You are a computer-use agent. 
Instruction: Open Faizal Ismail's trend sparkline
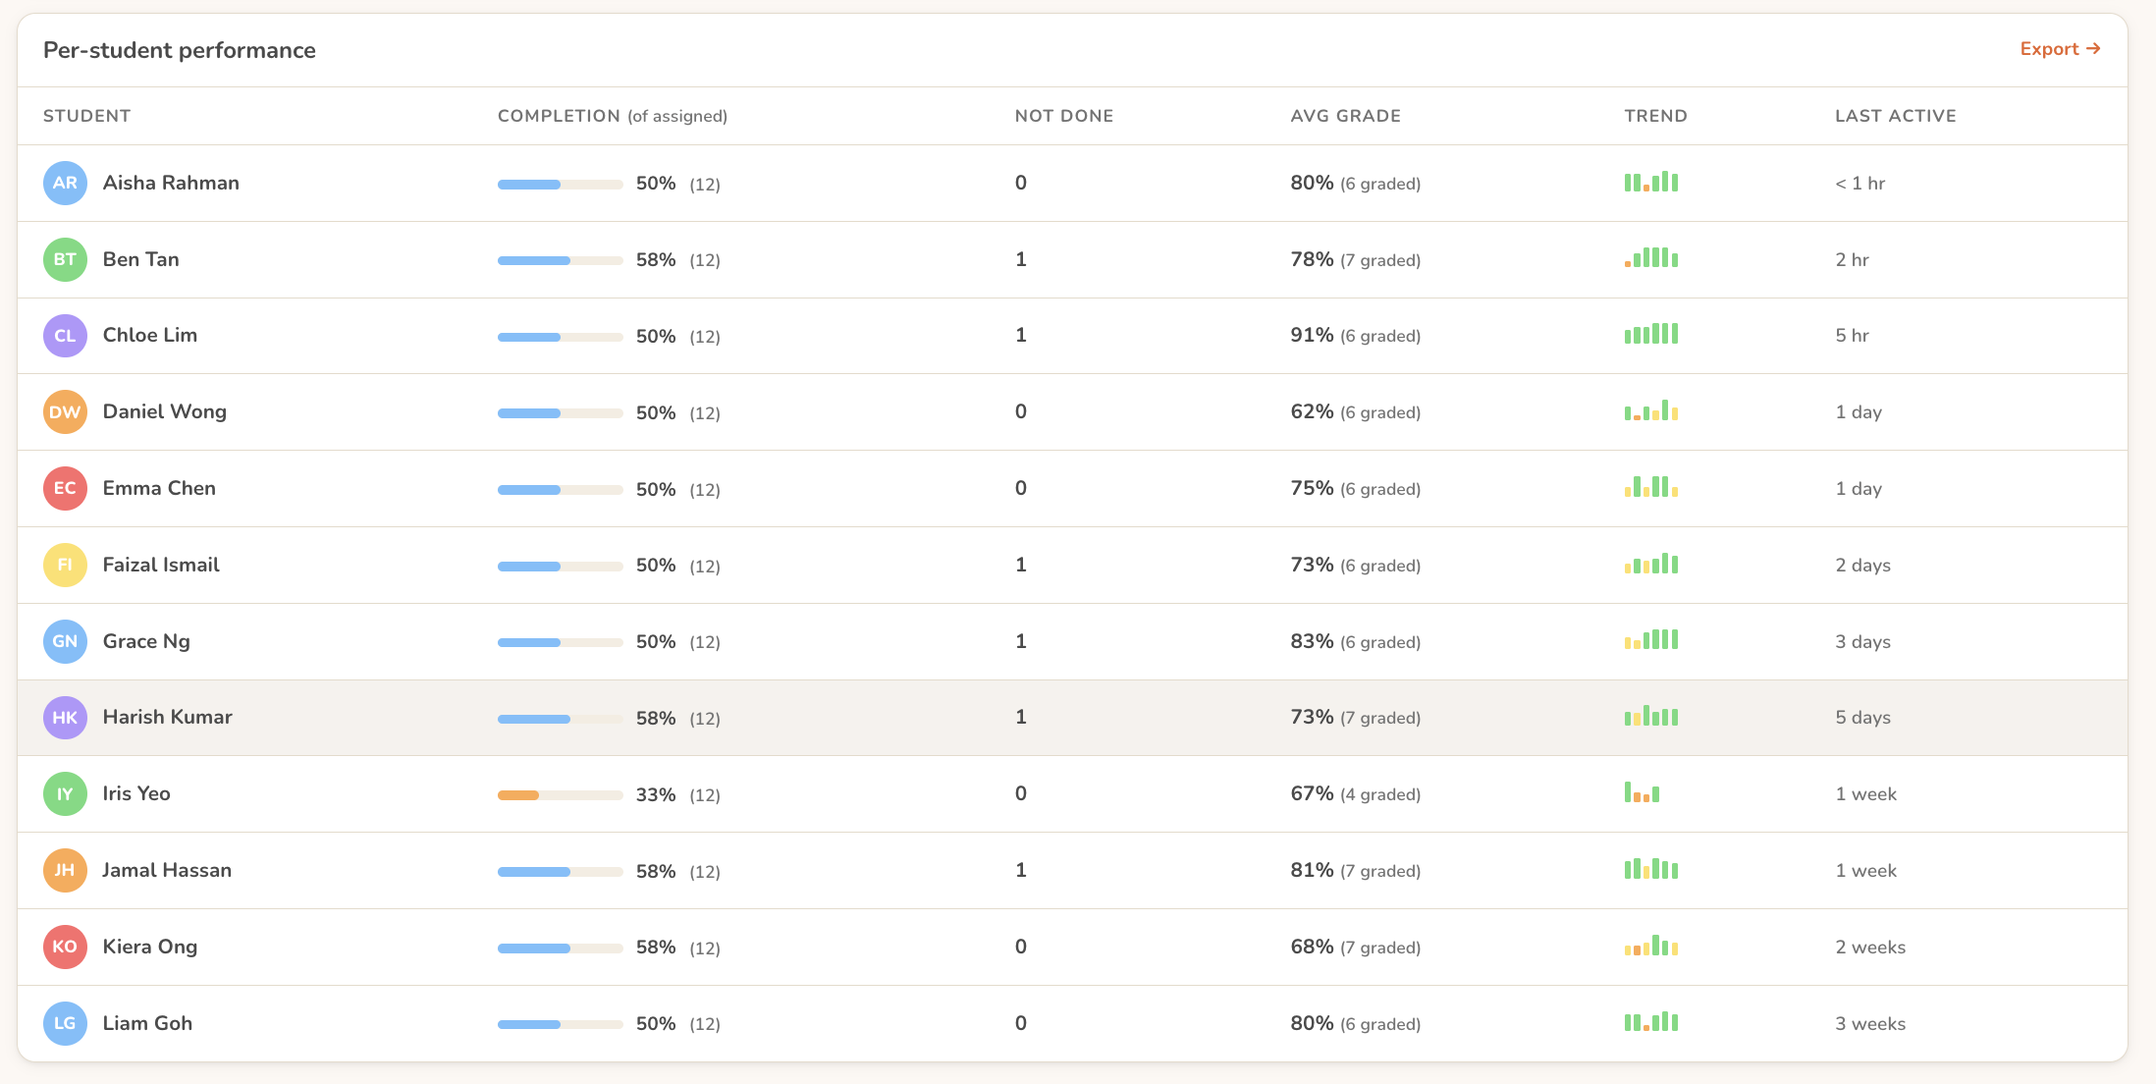pos(1651,564)
